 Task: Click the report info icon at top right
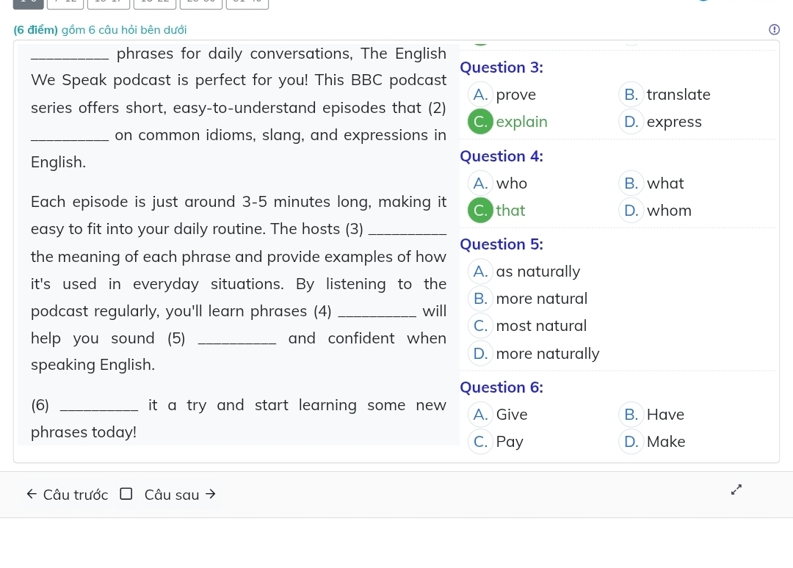coord(772,30)
